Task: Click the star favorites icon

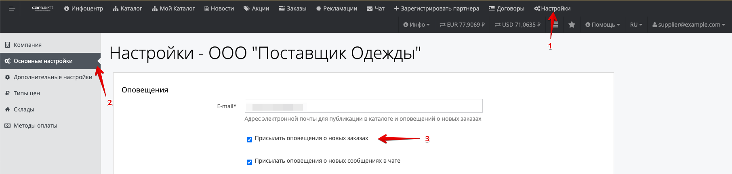Action: click(x=572, y=25)
